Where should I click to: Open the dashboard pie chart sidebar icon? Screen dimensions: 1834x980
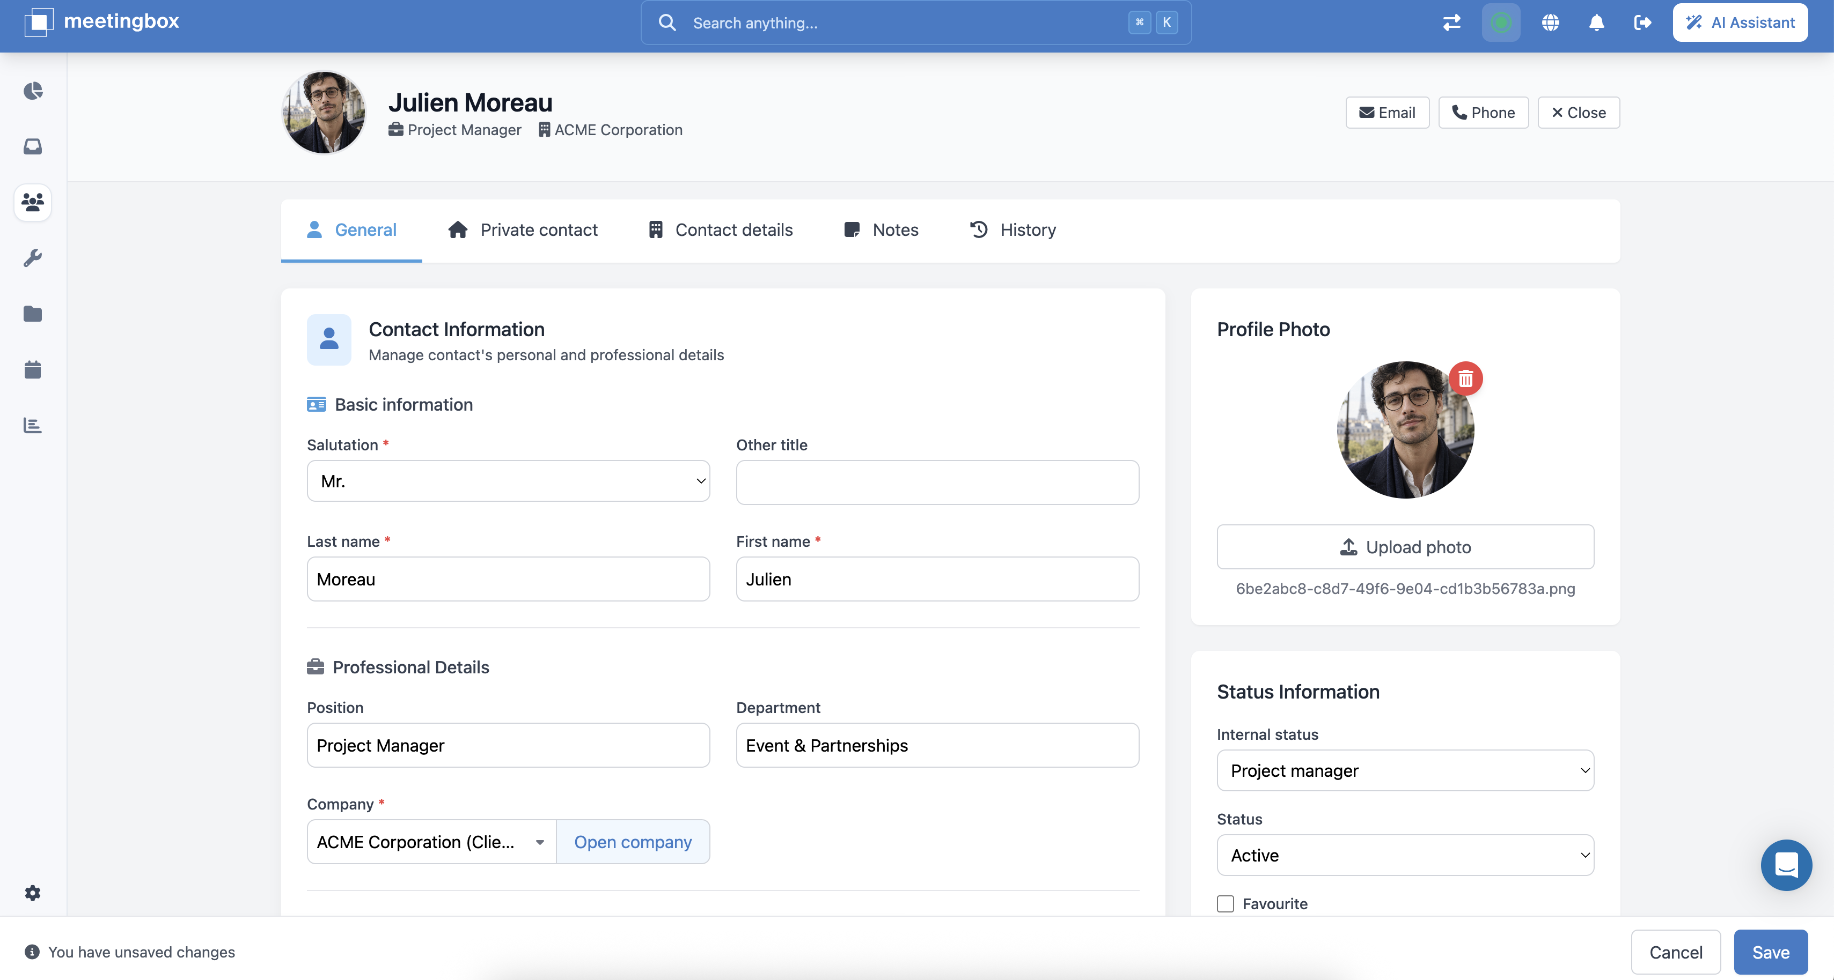point(33,91)
